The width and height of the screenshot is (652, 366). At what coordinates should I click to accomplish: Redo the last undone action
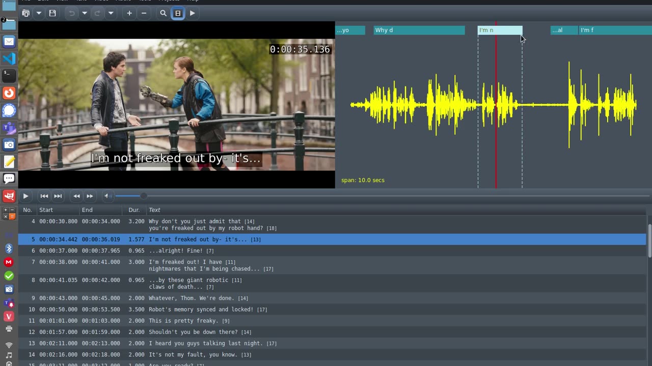coord(97,13)
